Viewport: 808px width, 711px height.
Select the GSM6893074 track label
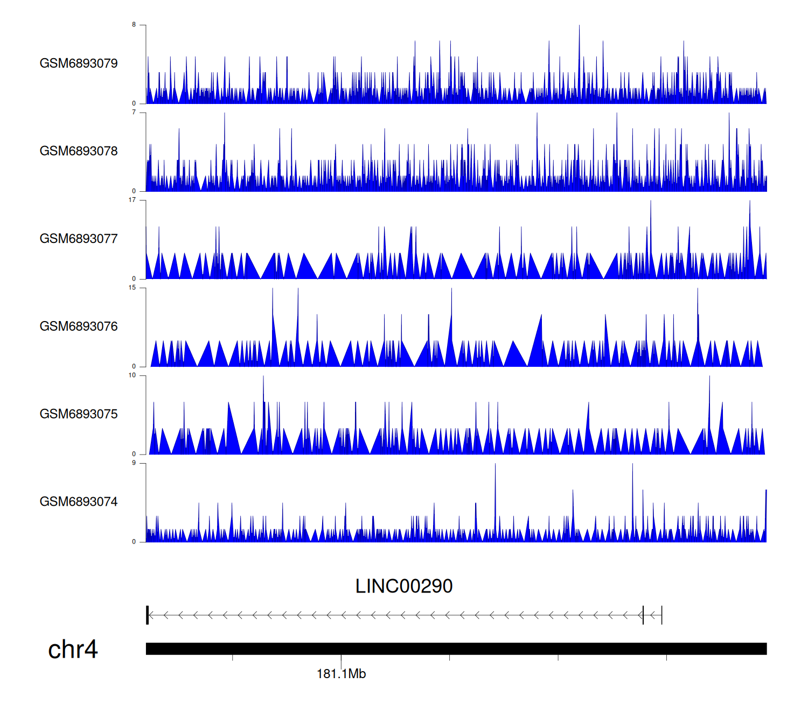(79, 502)
